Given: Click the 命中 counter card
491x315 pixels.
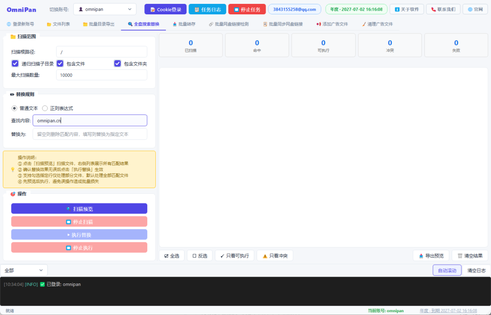Looking at the screenshot, I should [257, 45].
